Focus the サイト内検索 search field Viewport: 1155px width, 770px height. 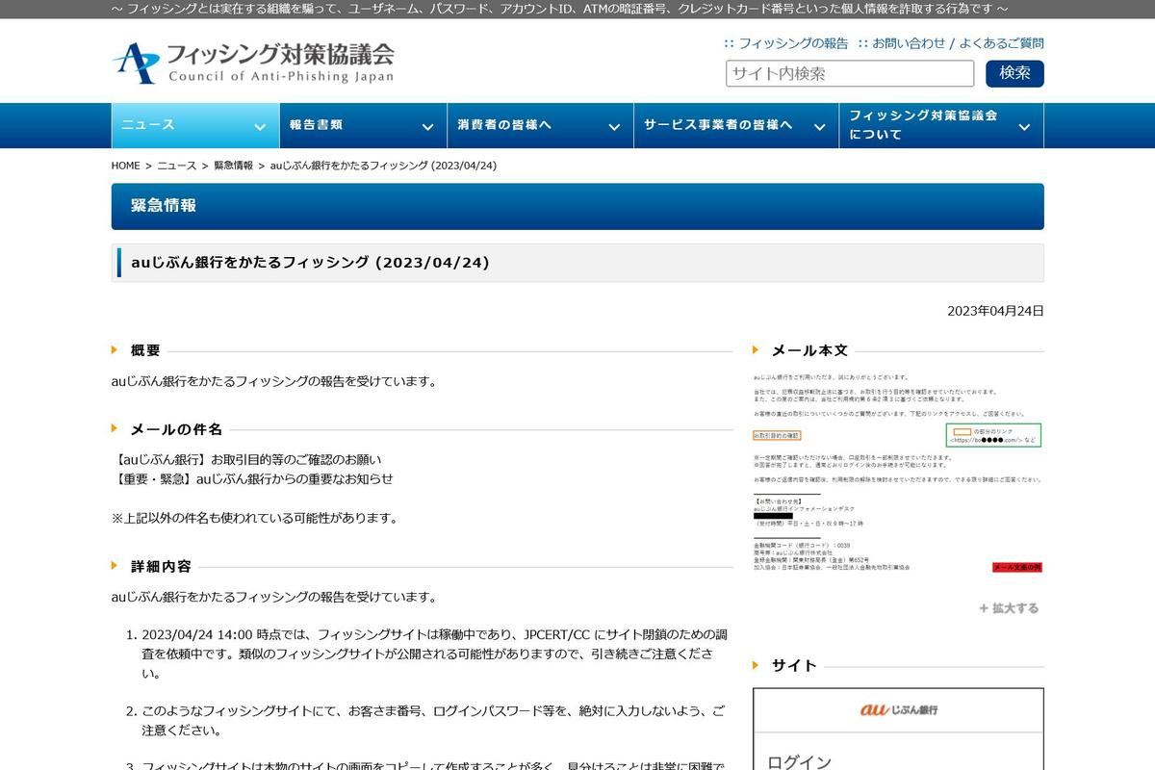click(x=850, y=73)
